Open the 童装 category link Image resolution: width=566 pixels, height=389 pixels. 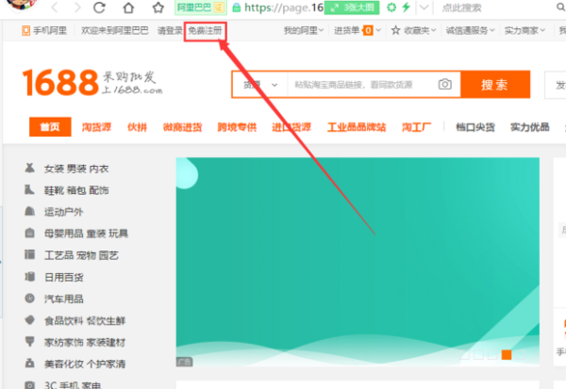click(96, 234)
